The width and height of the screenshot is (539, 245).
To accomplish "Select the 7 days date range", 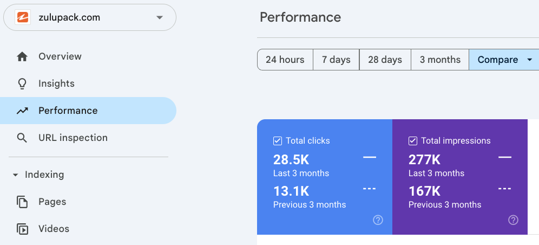I will click(x=336, y=60).
